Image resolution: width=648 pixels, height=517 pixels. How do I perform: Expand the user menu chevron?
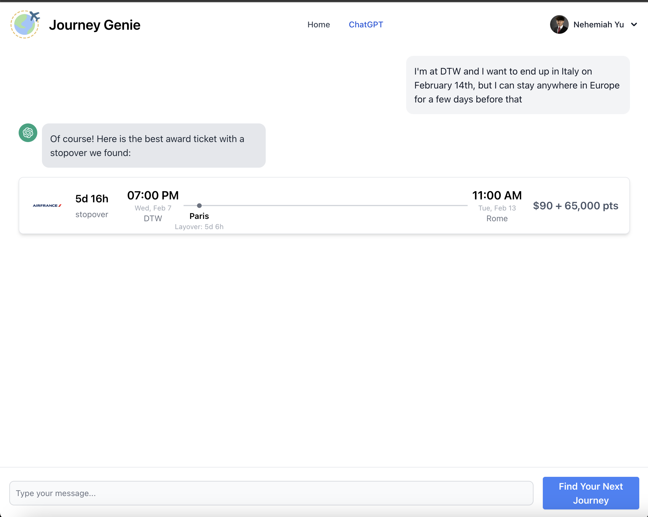tap(634, 25)
